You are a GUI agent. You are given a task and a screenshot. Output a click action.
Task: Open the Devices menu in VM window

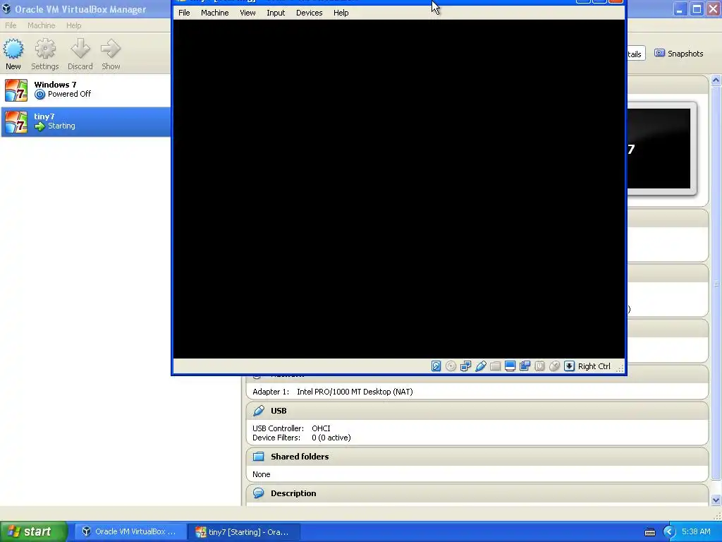pyautogui.click(x=310, y=13)
